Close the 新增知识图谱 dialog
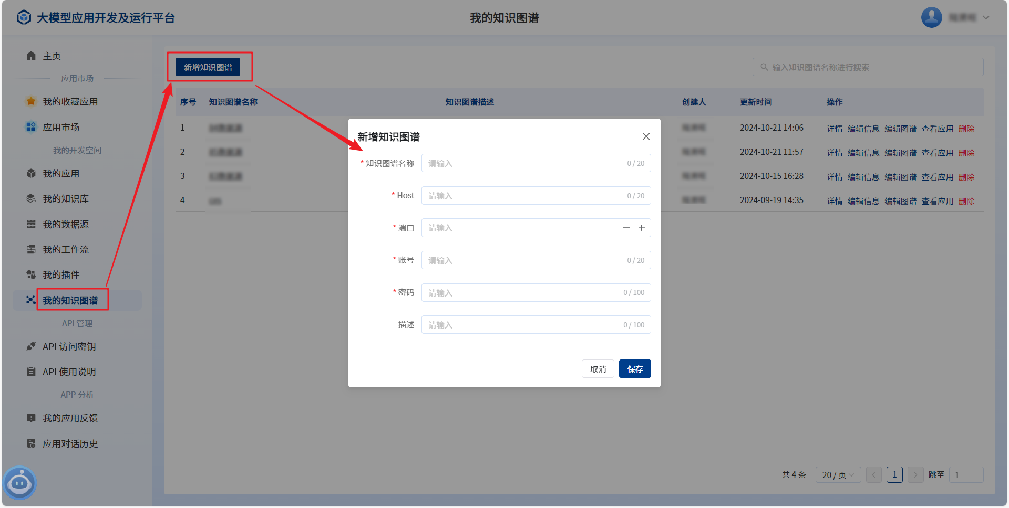The width and height of the screenshot is (1009, 508). pyautogui.click(x=646, y=136)
